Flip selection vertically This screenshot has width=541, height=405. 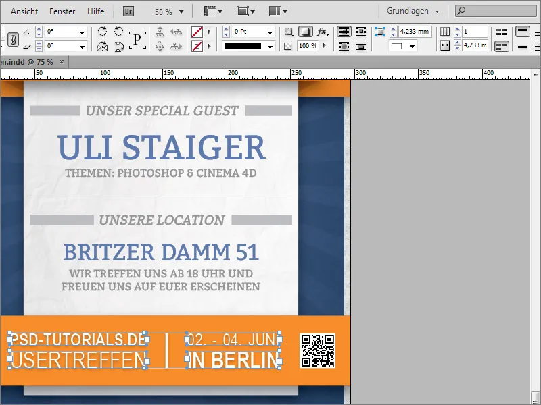pos(119,46)
